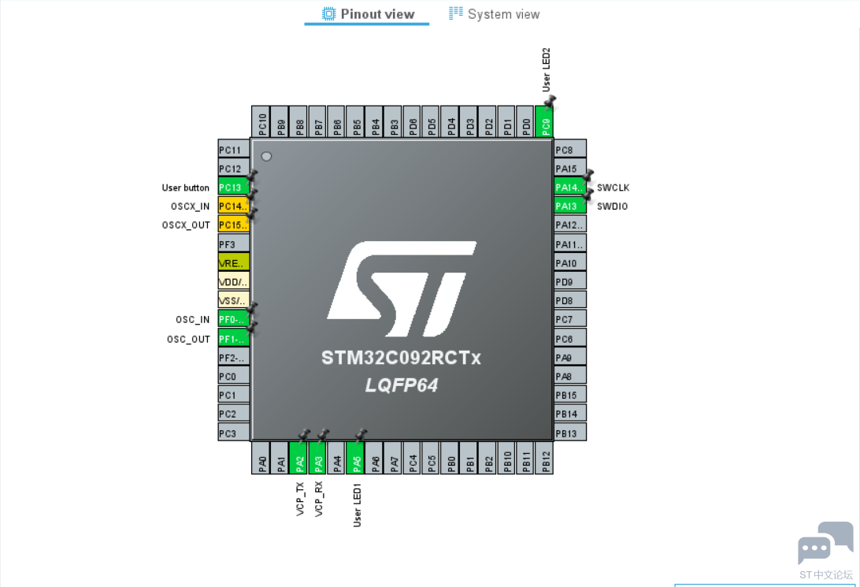The height and width of the screenshot is (587, 860).
Task: Select pin PA15 on right side
Action: pyautogui.click(x=570, y=168)
